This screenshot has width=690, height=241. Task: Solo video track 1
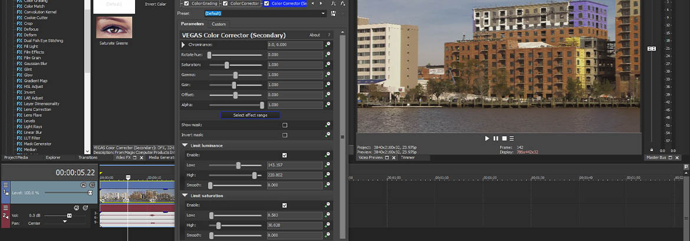click(92, 185)
